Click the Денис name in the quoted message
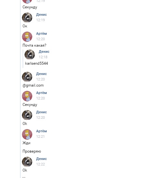Screen dimensions: 152x178 coord(44,52)
